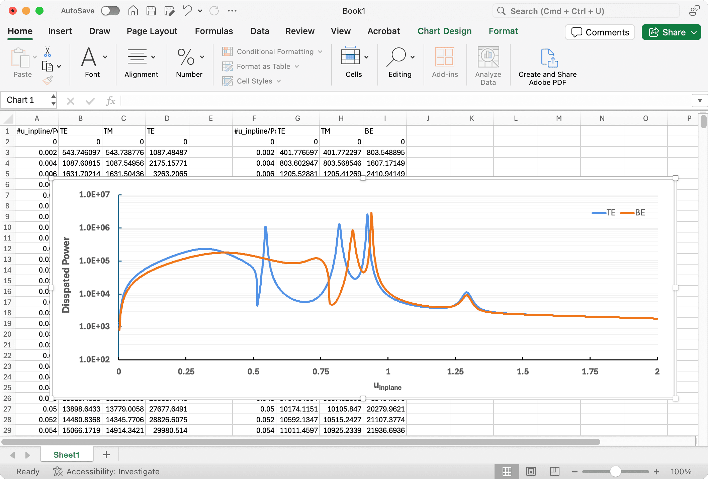Image resolution: width=708 pixels, height=479 pixels.
Task: Click the Copy icon
Action: 48,66
